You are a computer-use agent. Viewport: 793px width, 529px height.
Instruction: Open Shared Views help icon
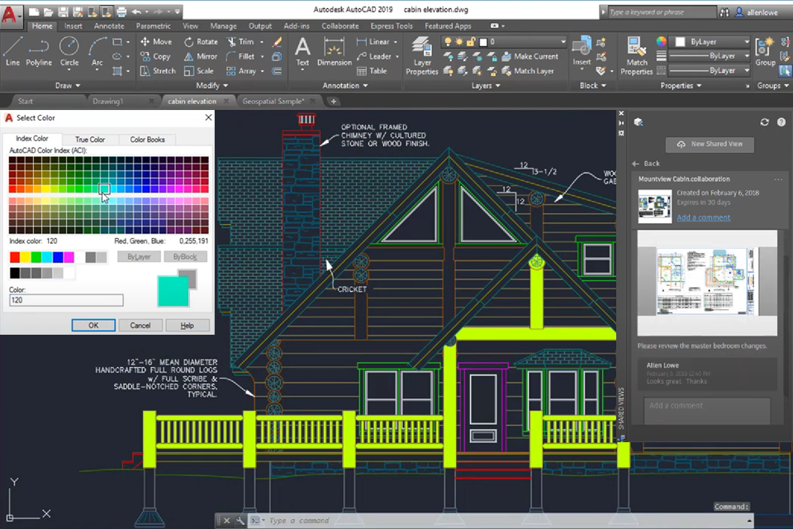coord(781,122)
